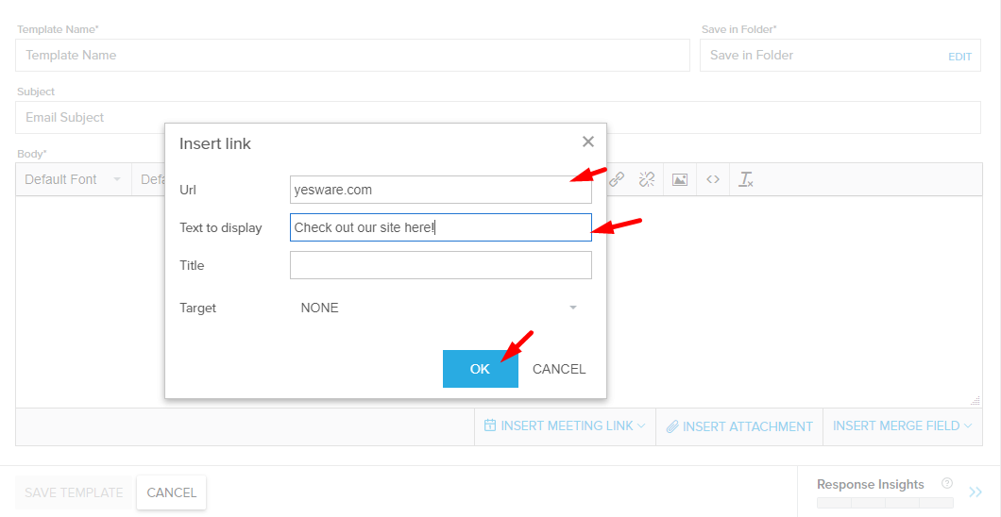1001x517 pixels.
Task: Close the Insert link dialog with X
Action: 588,142
